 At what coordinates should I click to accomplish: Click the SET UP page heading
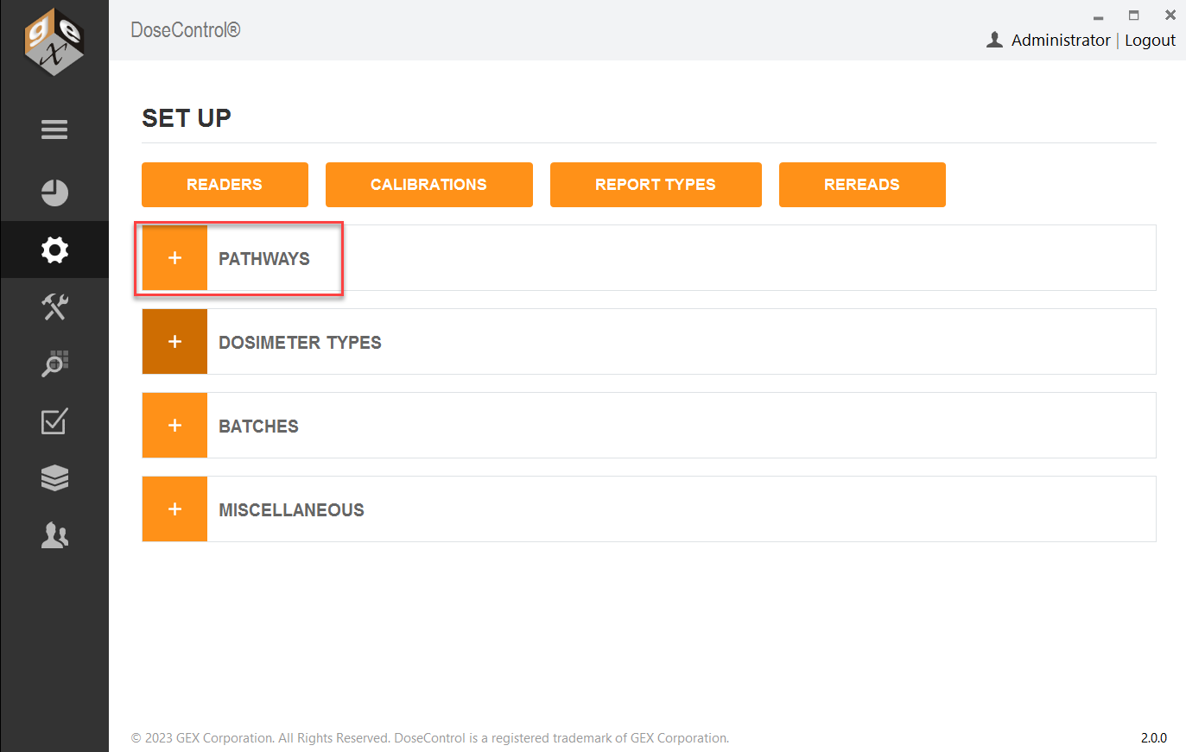187,118
